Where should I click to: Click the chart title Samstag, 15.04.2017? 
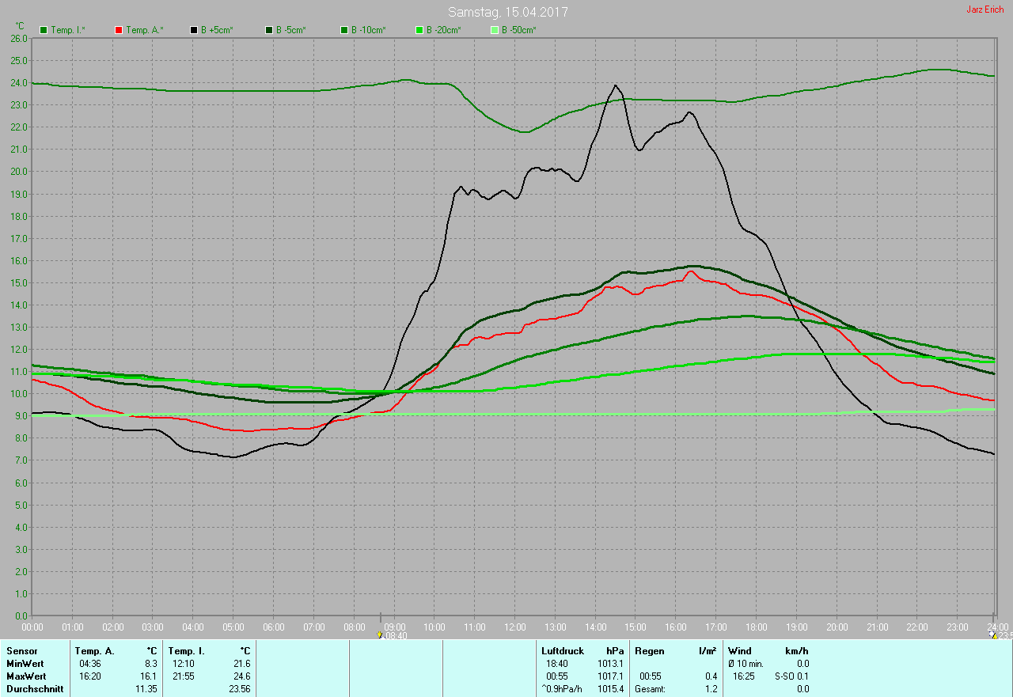(507, 12)
